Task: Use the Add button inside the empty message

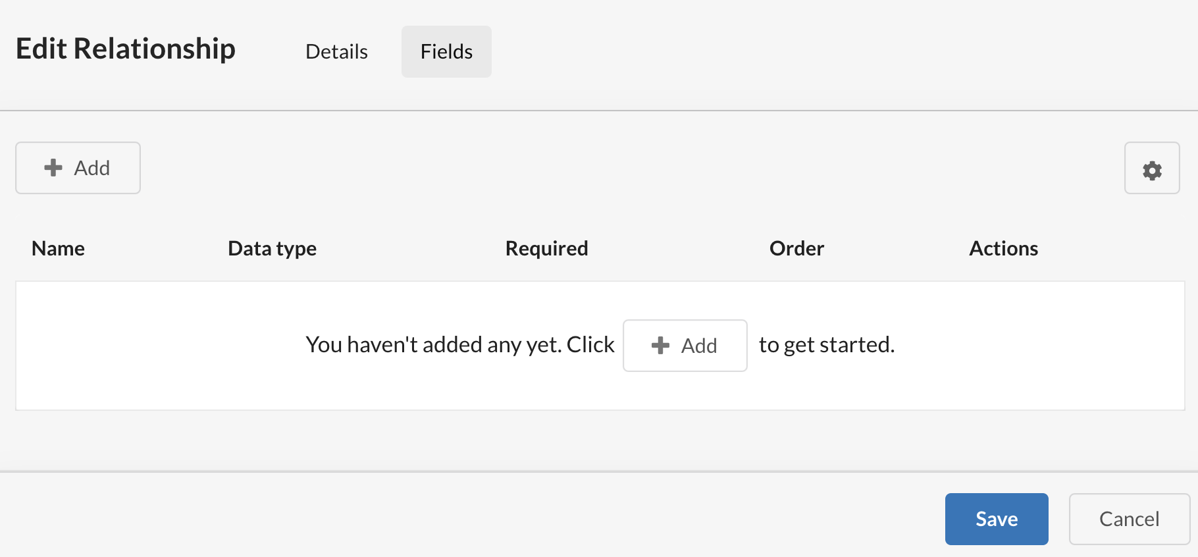Action: (x=685, y=346)
